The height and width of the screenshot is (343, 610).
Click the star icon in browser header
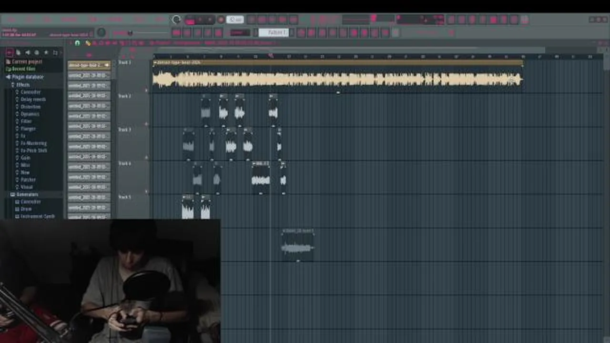tap(46, 52)
